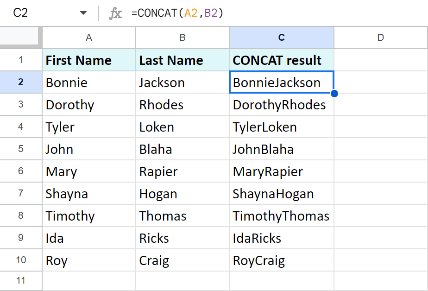
Task: Select the cell containing BonnieJackson
Action: [281, 82]
